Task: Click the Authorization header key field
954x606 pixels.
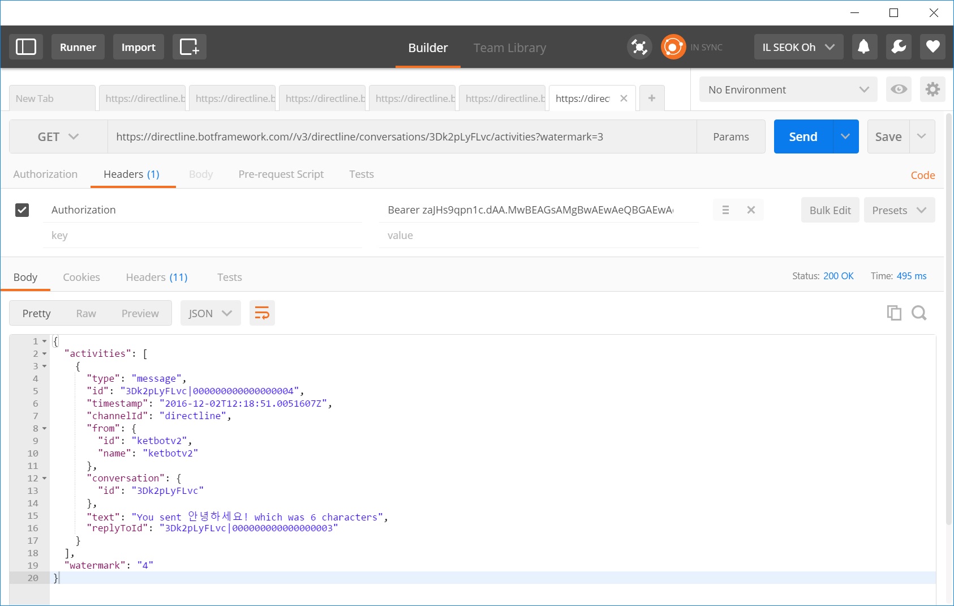Action: point(204,210)
